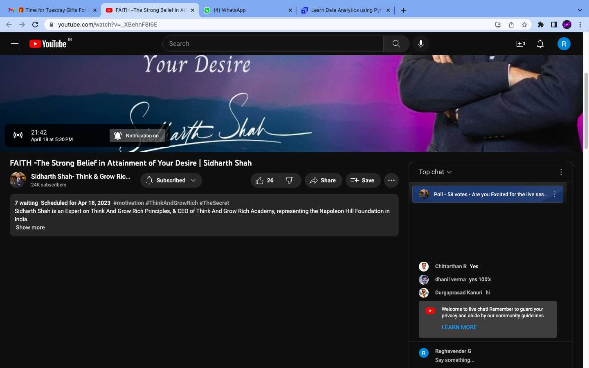The height and width of the screenshot is (368, 589).
Task: Save the video to a playlist
Action: pyautogui.click(x=363, y=180)
